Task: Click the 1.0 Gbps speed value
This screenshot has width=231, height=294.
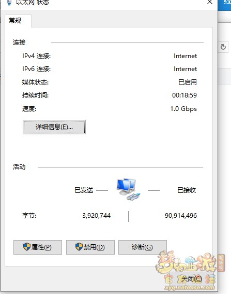Action: click(183, 109)
